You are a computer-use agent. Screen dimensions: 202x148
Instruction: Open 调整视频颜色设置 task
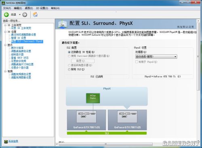[x=21, y=74]
